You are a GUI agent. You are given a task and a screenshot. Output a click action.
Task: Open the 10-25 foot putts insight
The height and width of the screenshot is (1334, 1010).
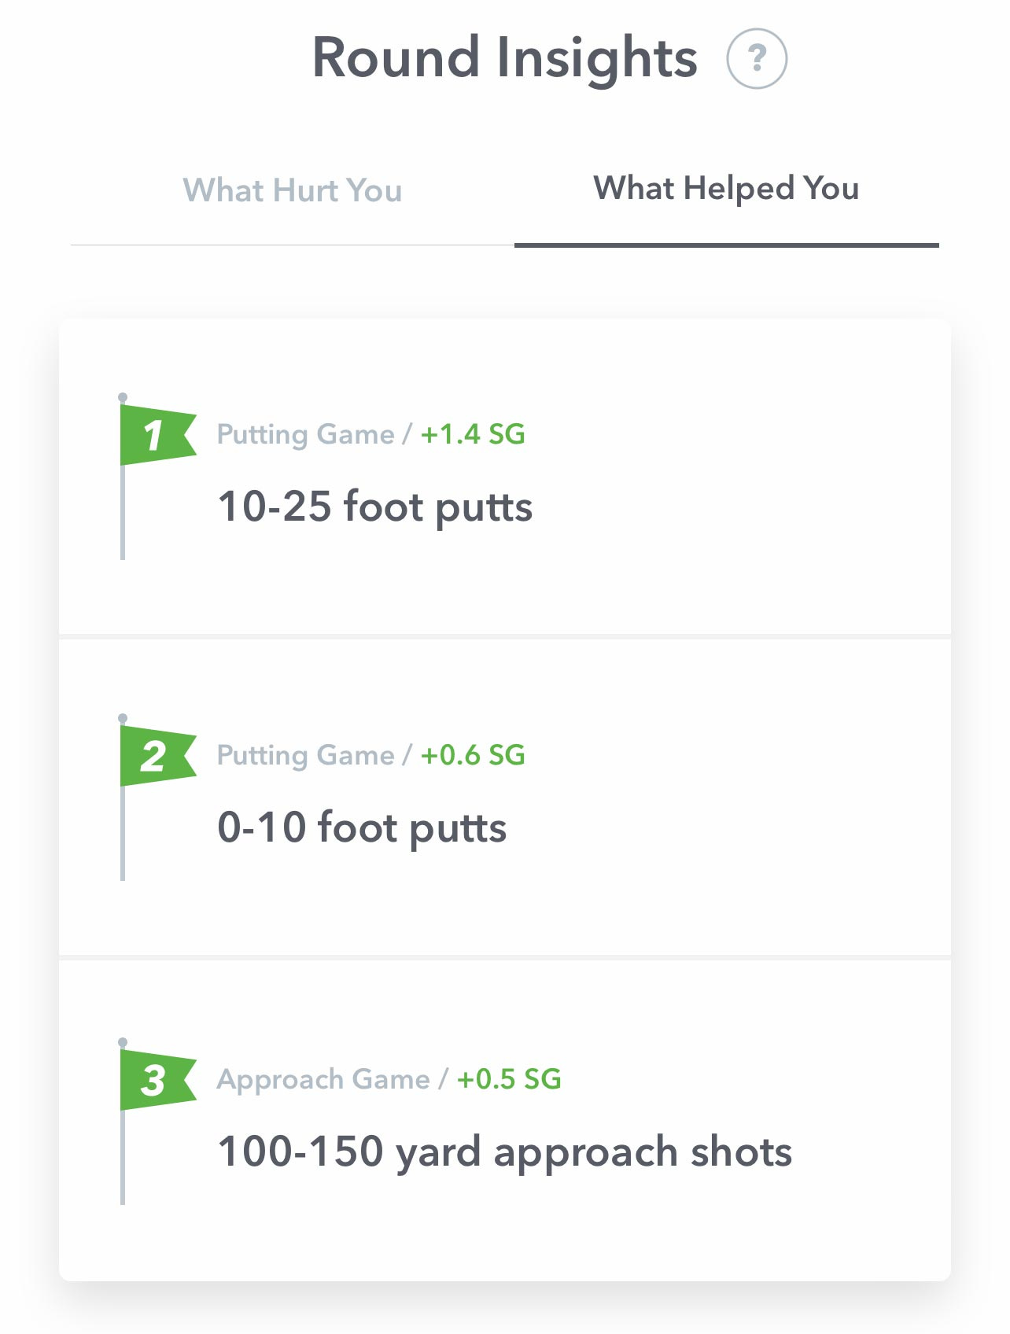point(375,507)
